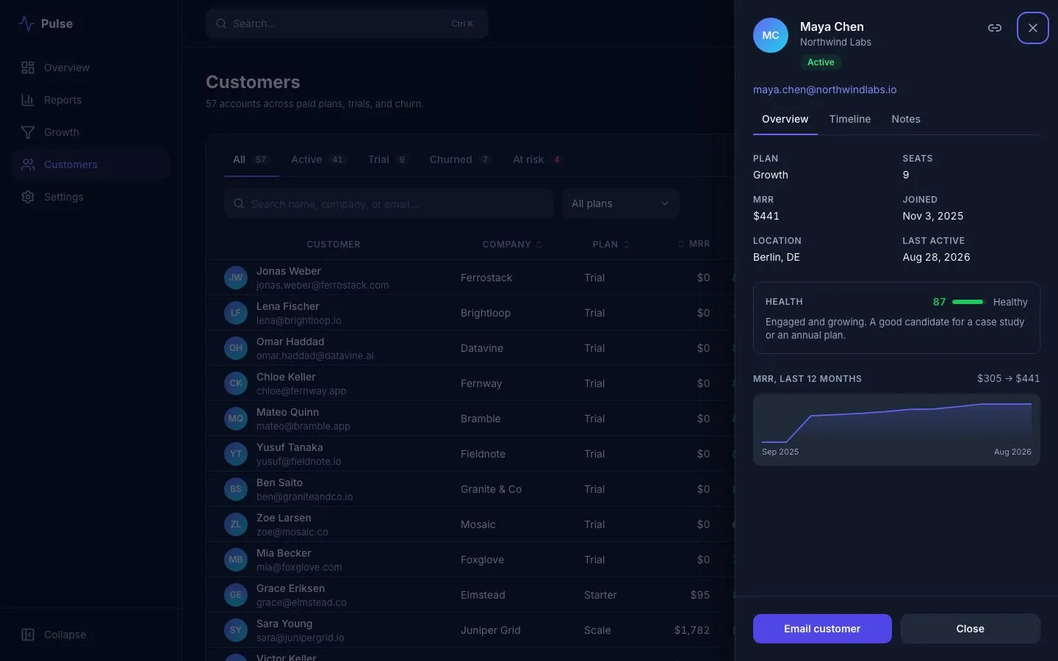The height and width of the screenshot is (661, 1058).
Task: Filter customers by Trial tab
Action: [x=387, y=159]
